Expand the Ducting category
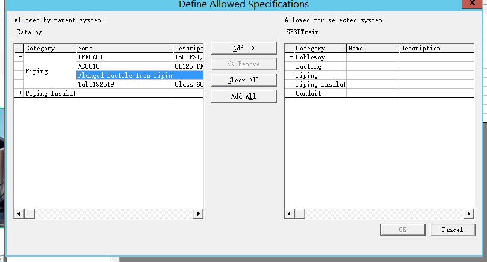The width and height of the screenshot is (487, 262). click(x=291, y=66)
